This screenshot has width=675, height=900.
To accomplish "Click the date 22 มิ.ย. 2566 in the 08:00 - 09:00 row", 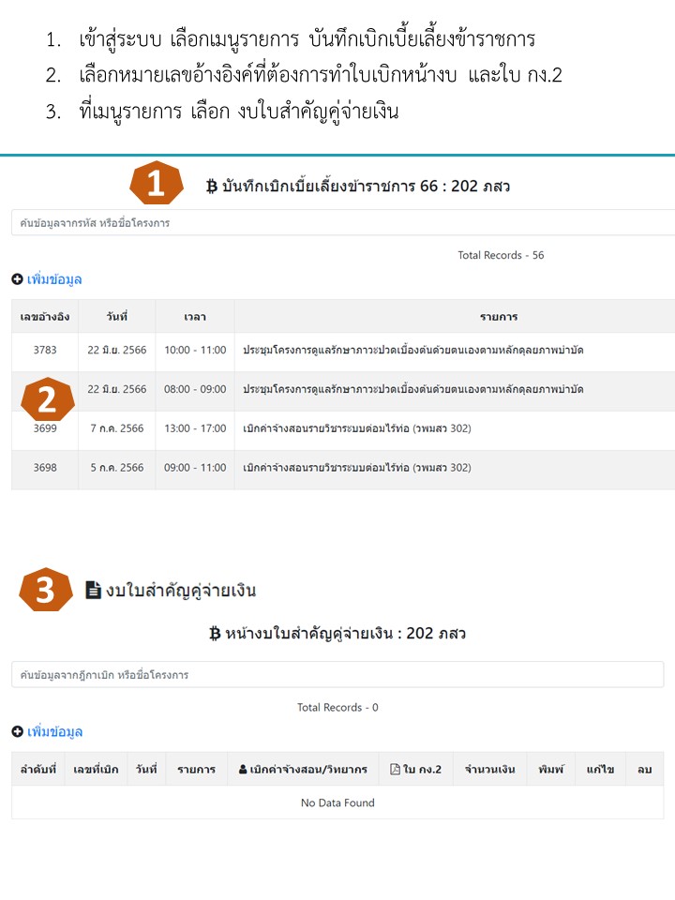I will point(117,389).
